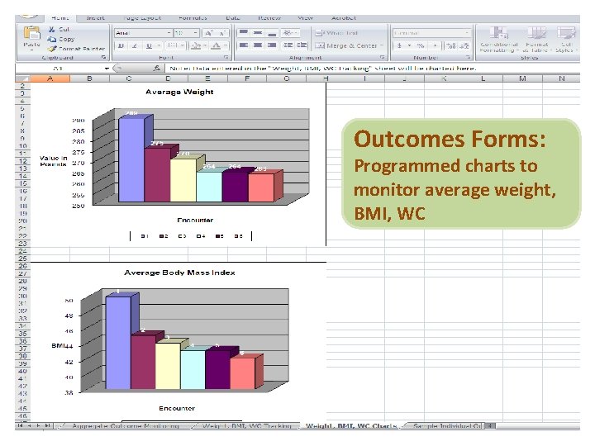Viewport: 595px width, 446px height.
Task: Click the Percent Style icon
Action: pos(421,46)
